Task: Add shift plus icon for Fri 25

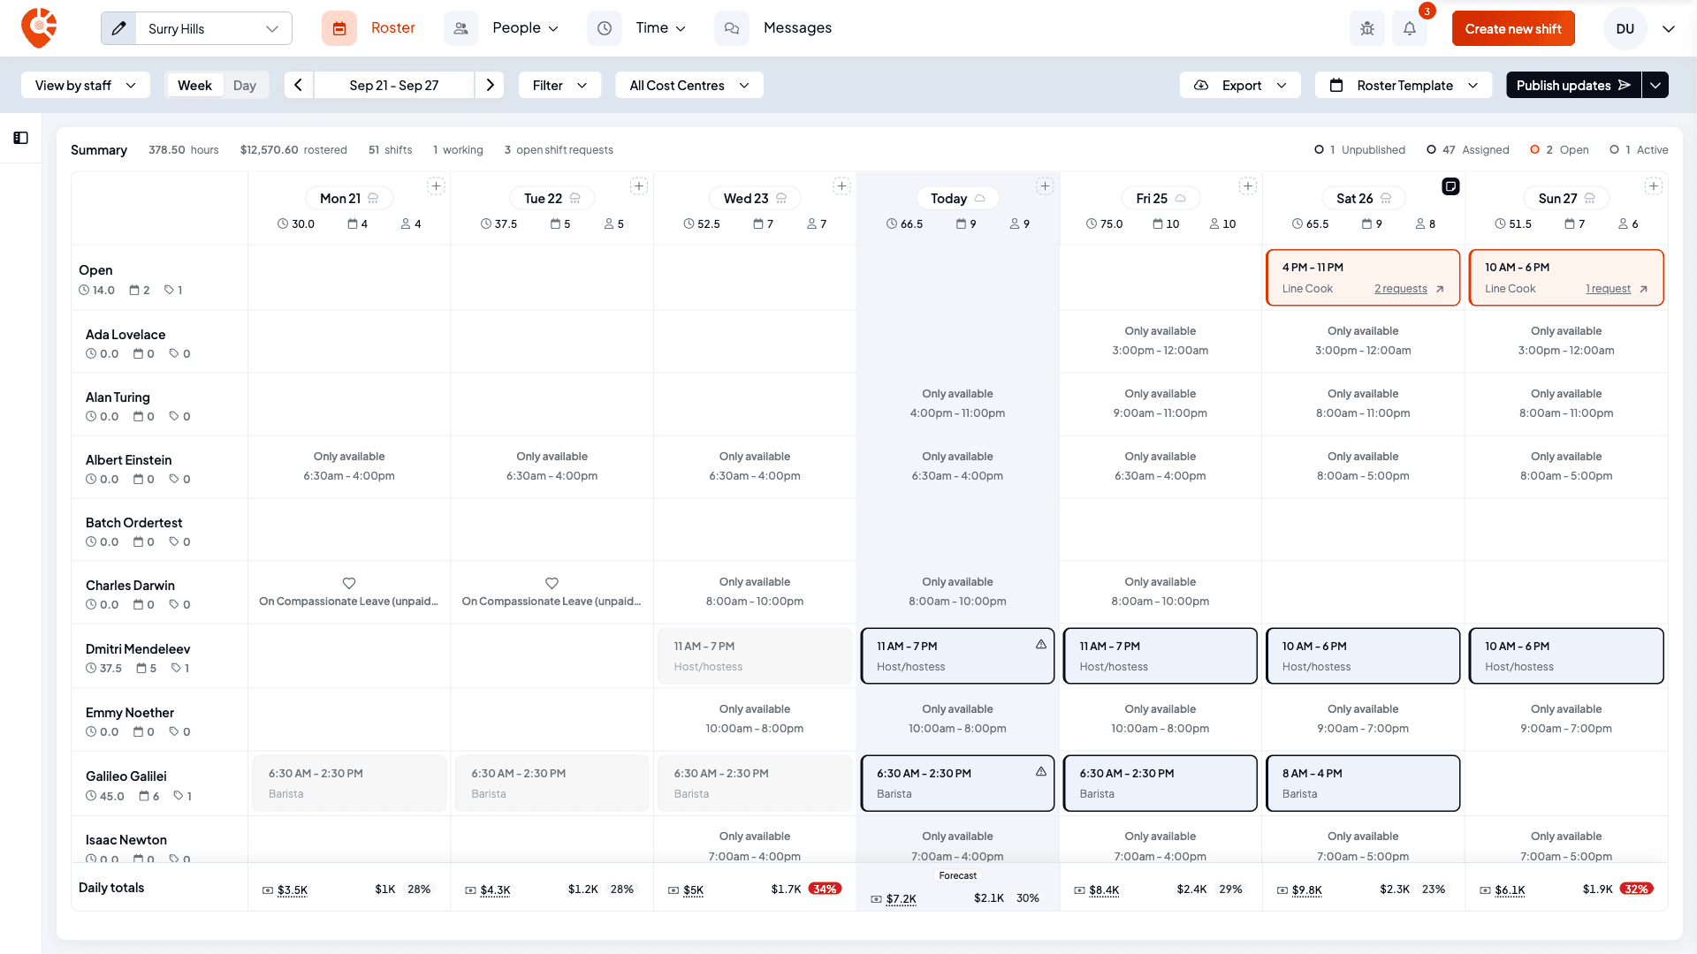Action: point(1248,186)
